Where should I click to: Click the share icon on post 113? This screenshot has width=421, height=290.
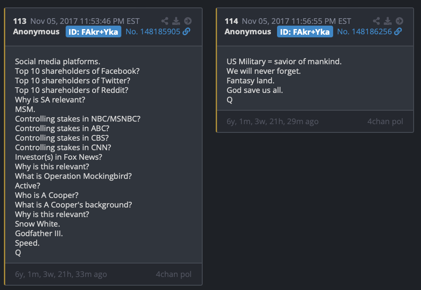(165, 21)
